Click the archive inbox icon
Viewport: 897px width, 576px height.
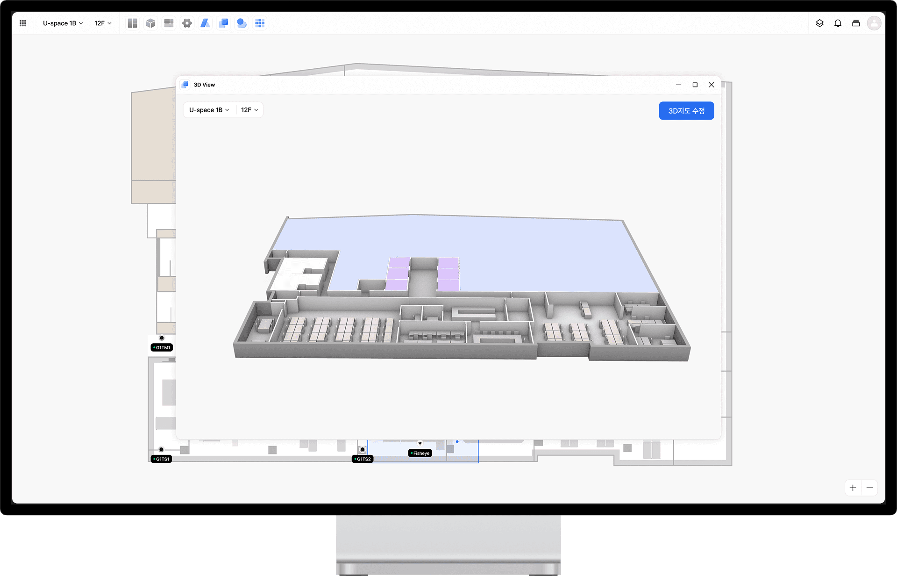856,23
